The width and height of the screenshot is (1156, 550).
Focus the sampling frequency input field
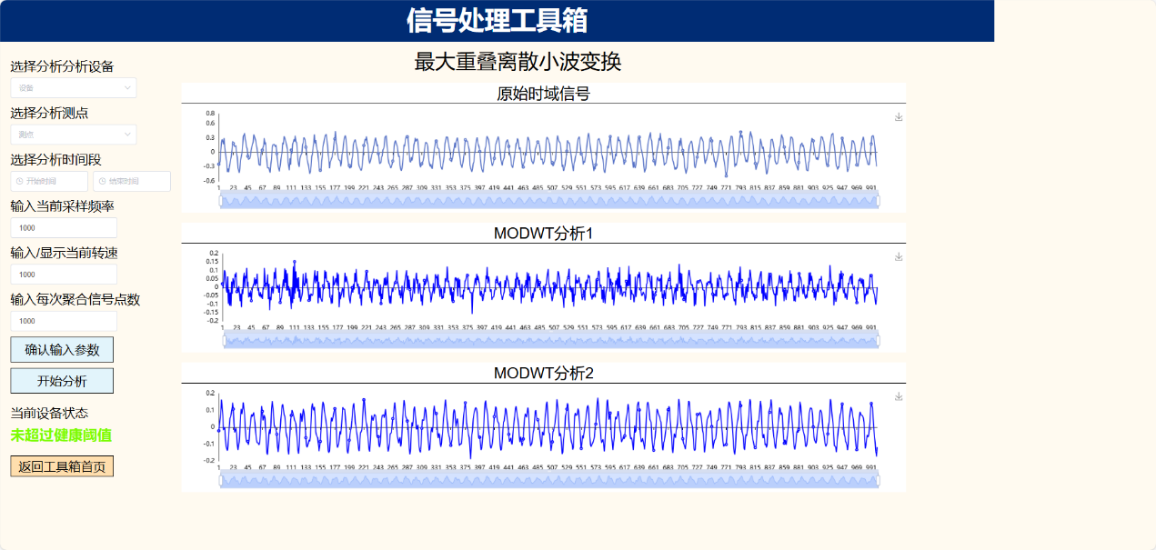pos(64,228)
